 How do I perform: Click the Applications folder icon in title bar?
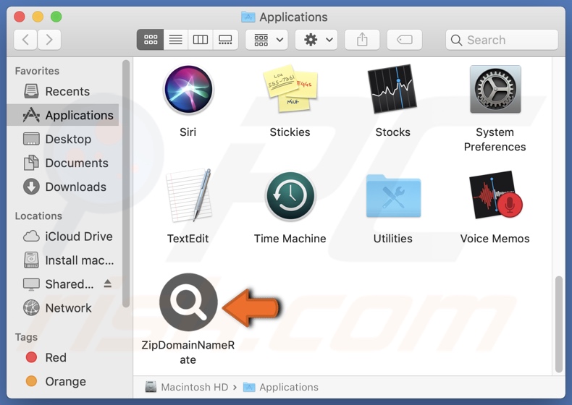(248, 17)
